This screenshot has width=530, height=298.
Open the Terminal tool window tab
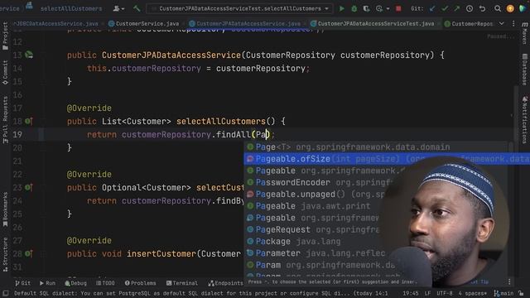click(182, 283)
